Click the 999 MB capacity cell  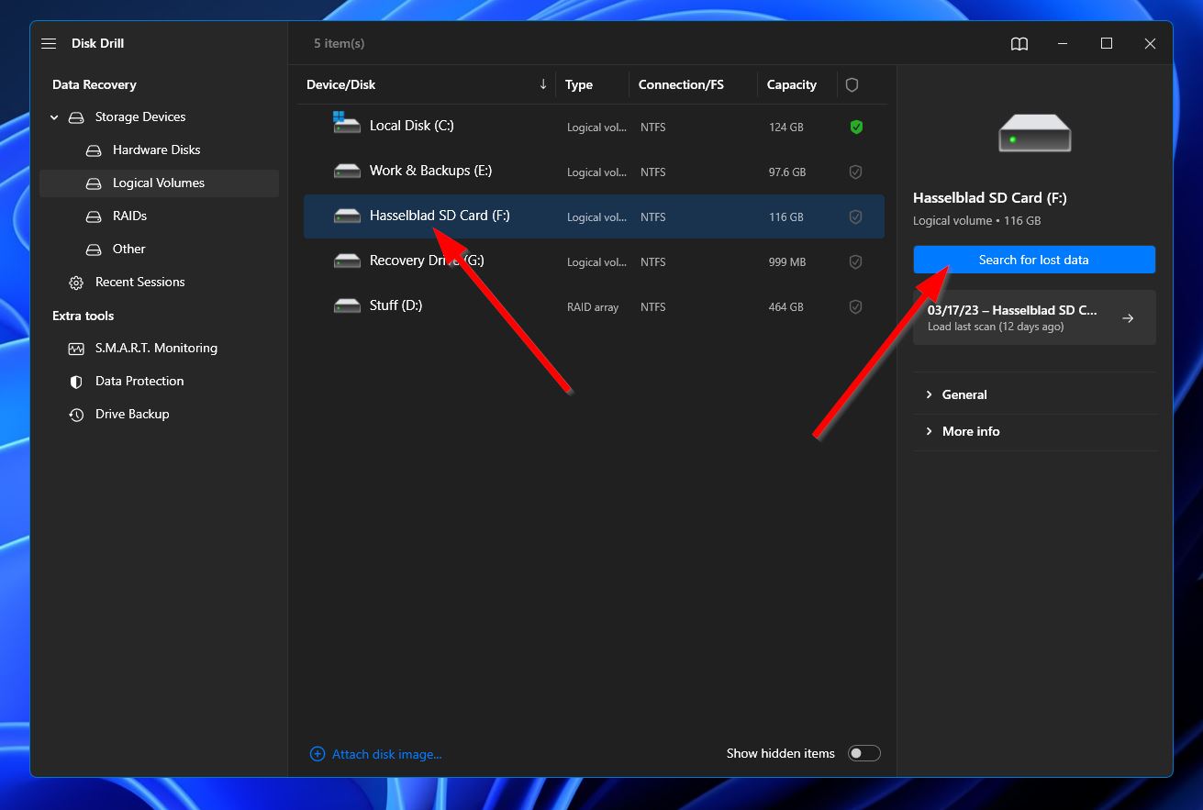coord(787,262)
